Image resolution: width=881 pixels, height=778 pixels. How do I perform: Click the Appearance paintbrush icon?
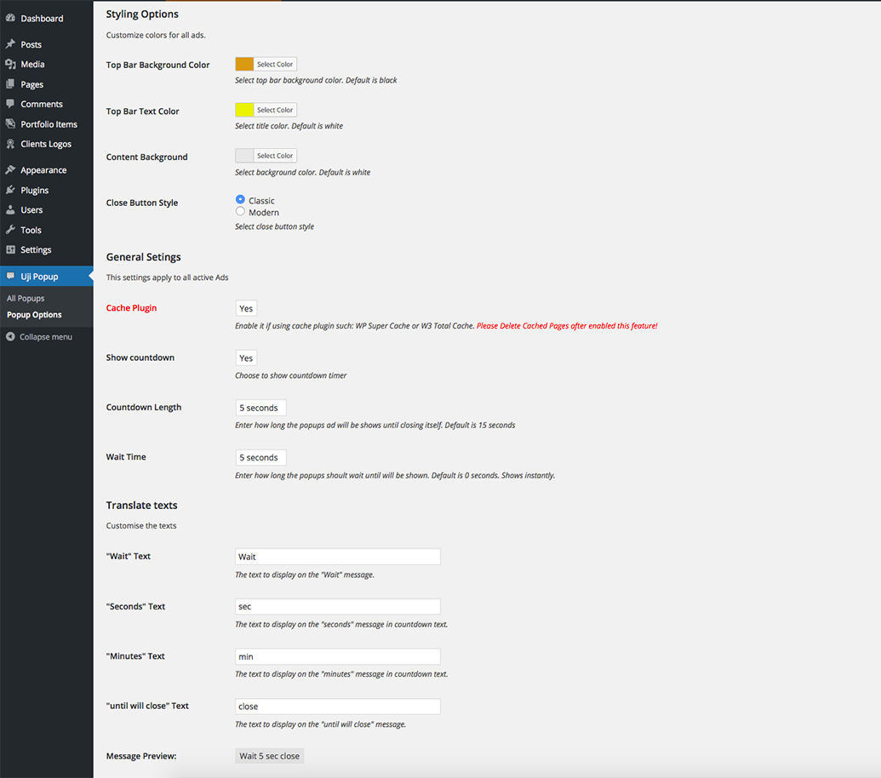coord(10,170)
